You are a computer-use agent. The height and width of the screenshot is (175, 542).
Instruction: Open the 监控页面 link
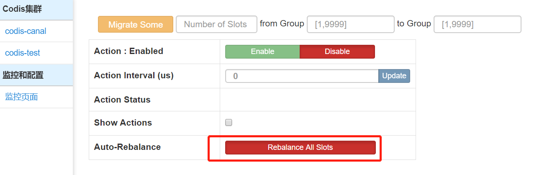click(21, 97)
